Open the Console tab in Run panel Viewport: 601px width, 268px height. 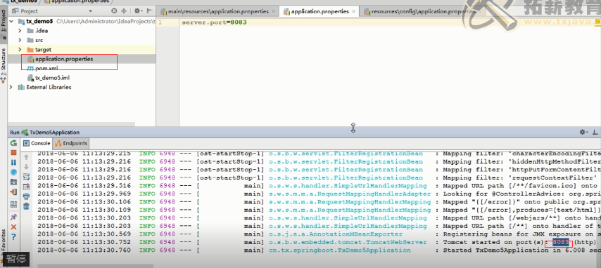[x=37, y=143]
